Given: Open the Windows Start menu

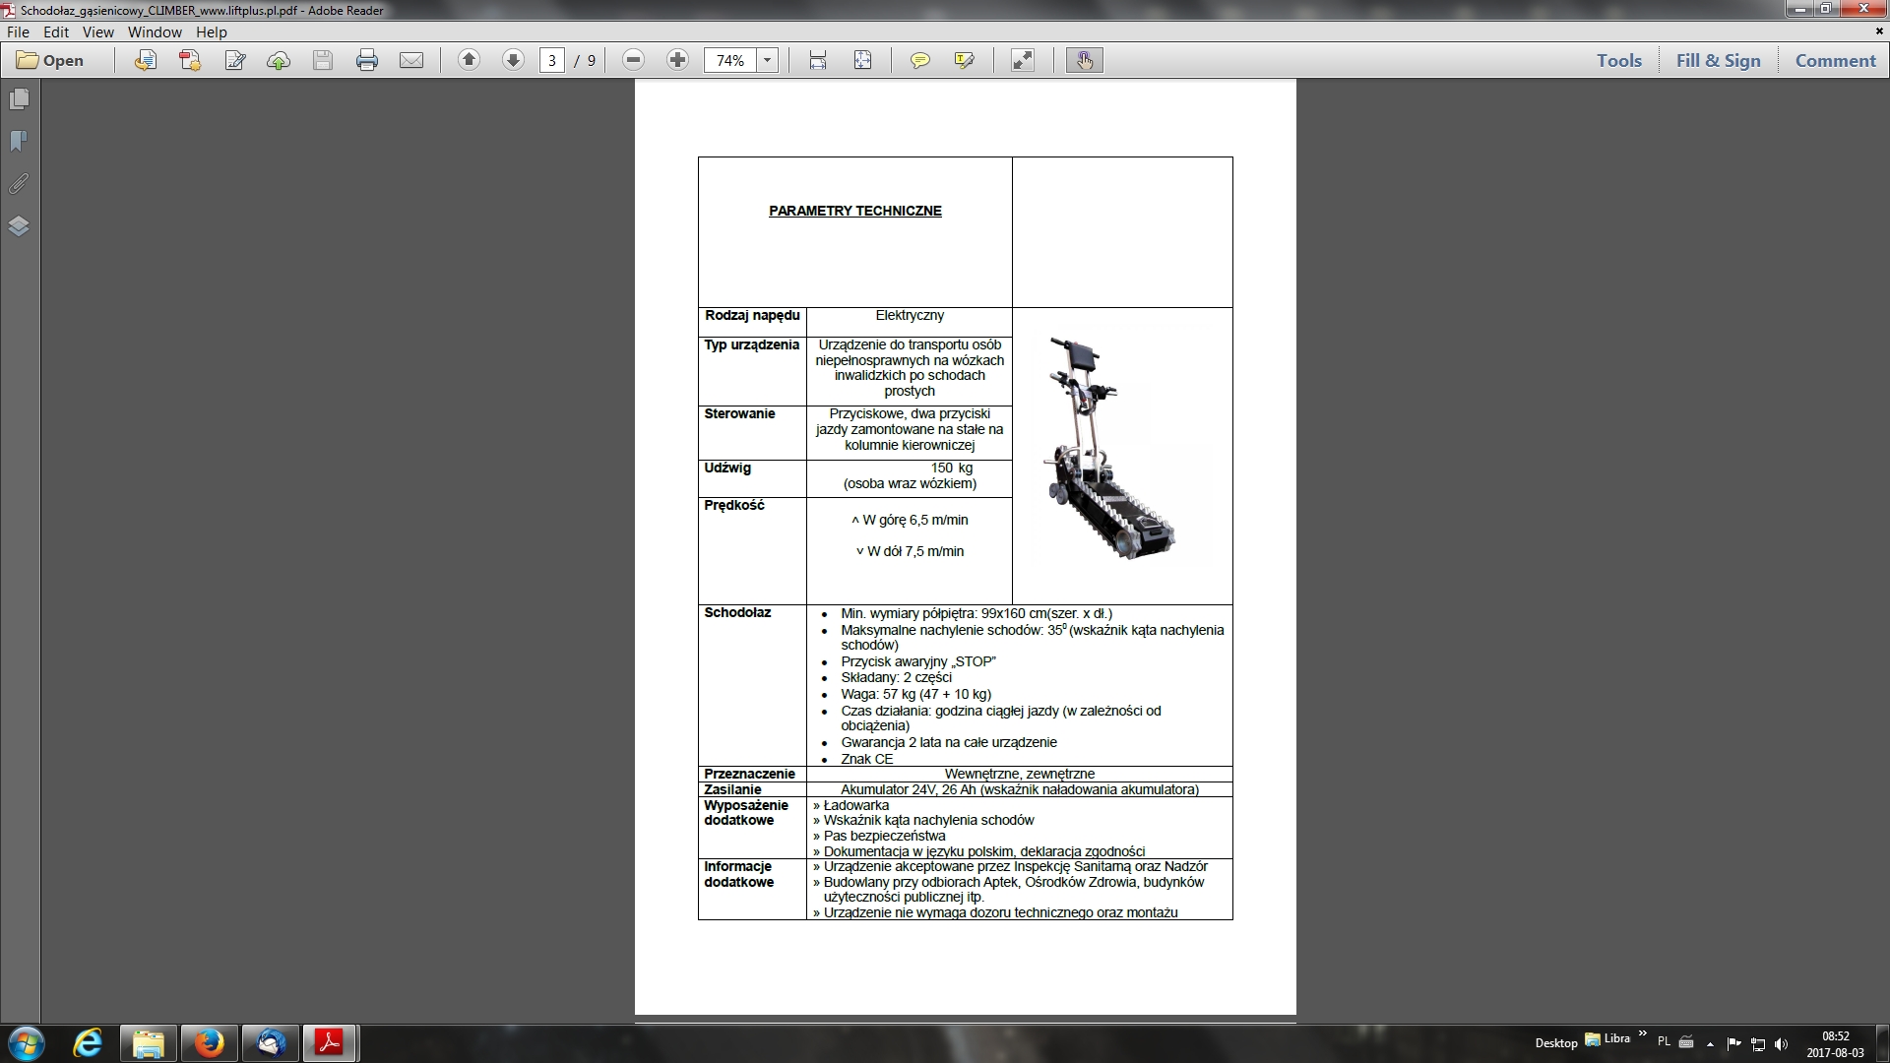Looking at the screenshot, I should [27, 1042].
